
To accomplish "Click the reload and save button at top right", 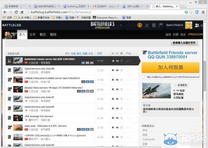I will pos(184,43).
